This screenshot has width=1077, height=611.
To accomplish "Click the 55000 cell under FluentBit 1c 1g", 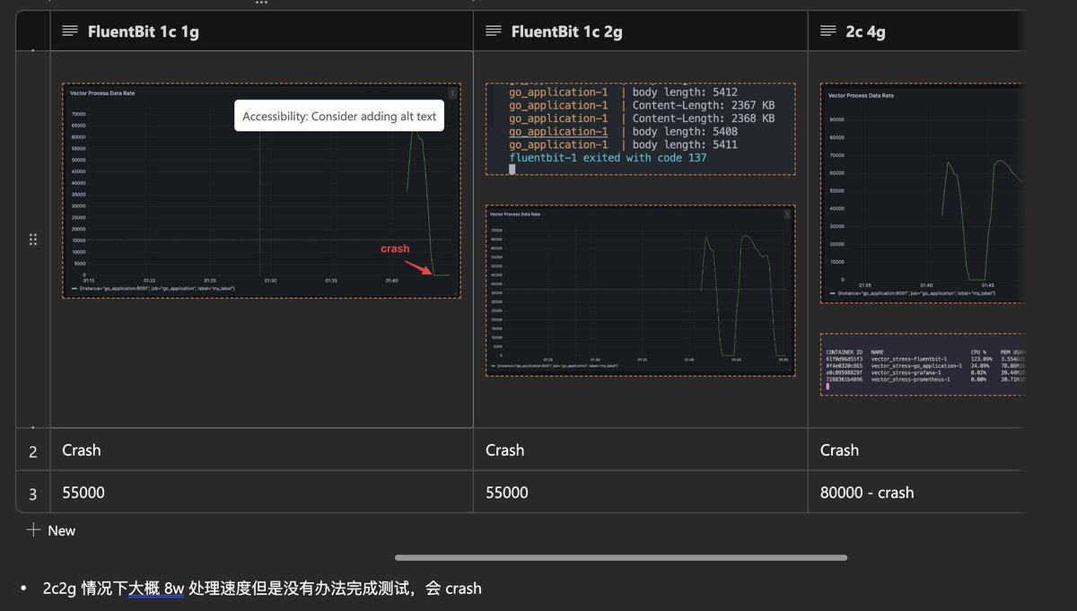I will click(x=262, y=493).
